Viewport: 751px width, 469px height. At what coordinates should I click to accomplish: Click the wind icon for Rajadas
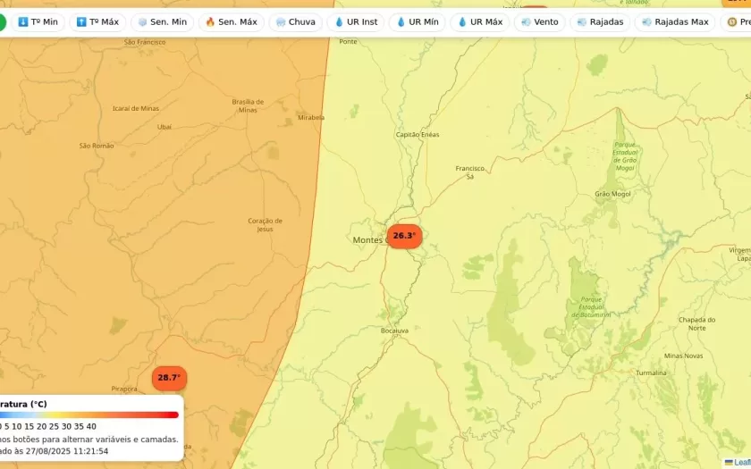(x=582, y=21)
